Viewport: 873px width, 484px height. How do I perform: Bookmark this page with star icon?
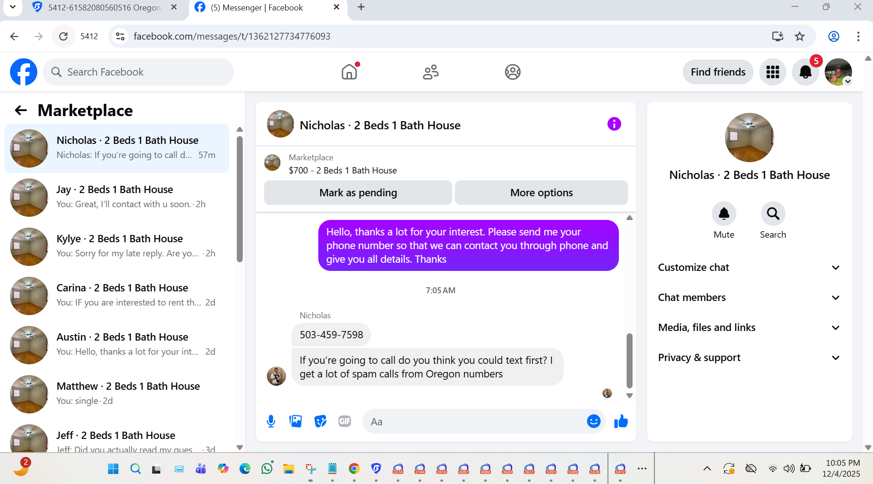(800, 36)
